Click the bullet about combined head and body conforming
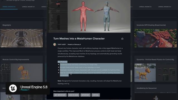Viewport: 178px width, 100px height. (x=79, y=64)
